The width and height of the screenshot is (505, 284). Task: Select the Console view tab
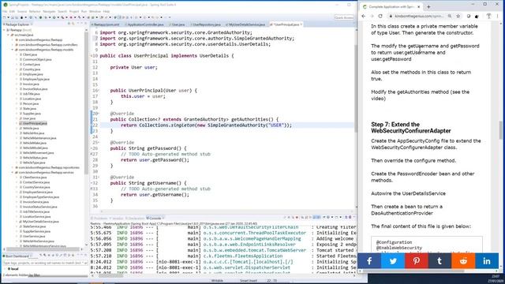(x=155, y=219)
